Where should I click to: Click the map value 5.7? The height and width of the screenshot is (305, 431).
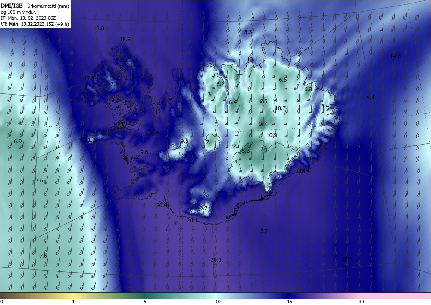tap(263, 124)
